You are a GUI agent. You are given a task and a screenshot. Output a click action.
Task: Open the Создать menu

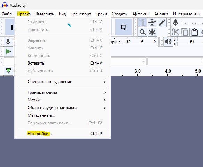point(119,14)
